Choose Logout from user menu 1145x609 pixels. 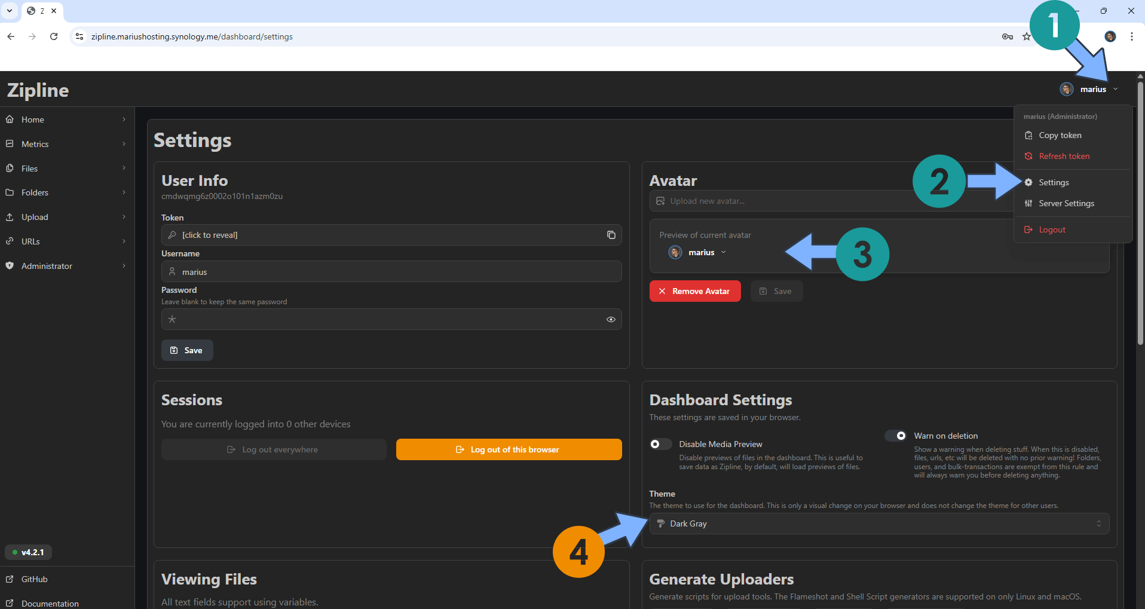click(x=1073, y=229)
